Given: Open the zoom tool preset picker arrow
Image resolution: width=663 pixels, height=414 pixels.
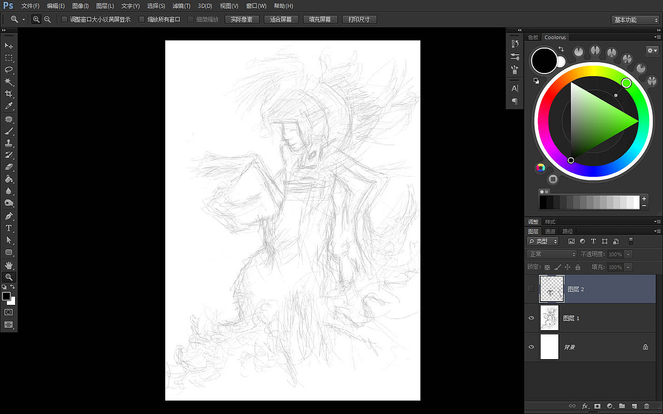Looking at the screenshot, I should pos(24,20).
